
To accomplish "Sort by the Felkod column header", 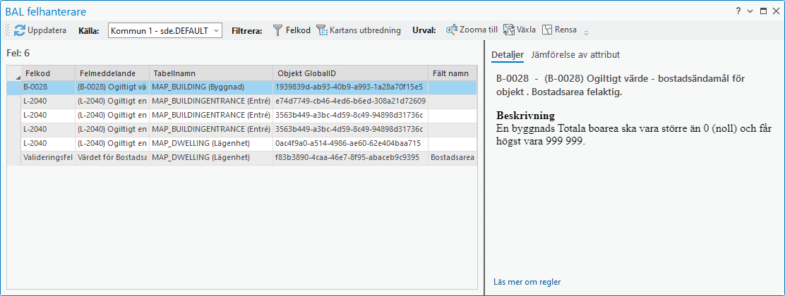I will tap(48, 73).
